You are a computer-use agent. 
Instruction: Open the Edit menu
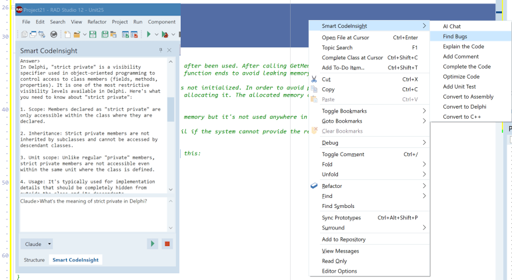pyautogui.click(x=40, y=22)
